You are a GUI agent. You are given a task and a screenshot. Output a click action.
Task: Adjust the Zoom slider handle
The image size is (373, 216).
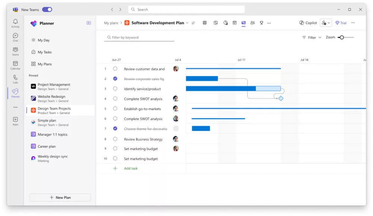[342, 37]
